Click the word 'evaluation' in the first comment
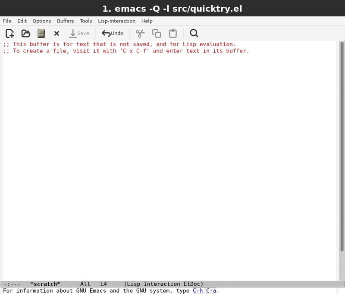 [x=216, y=44]
